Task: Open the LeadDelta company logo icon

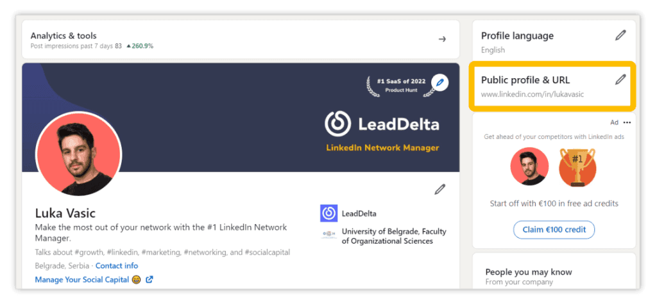Action: 328,213
